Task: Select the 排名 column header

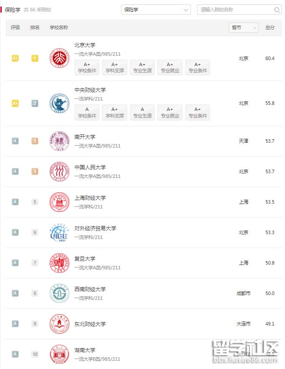Action: 34,27
